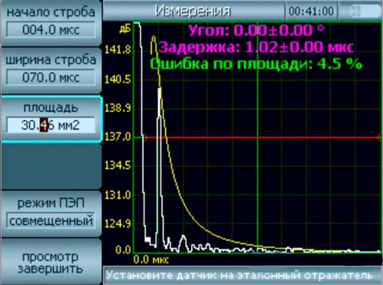This screenshot has width=383, height=285.
Task: Select the площадь parameter label
Action: [50, 106]
